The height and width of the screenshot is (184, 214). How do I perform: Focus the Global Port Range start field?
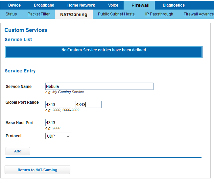58,104
